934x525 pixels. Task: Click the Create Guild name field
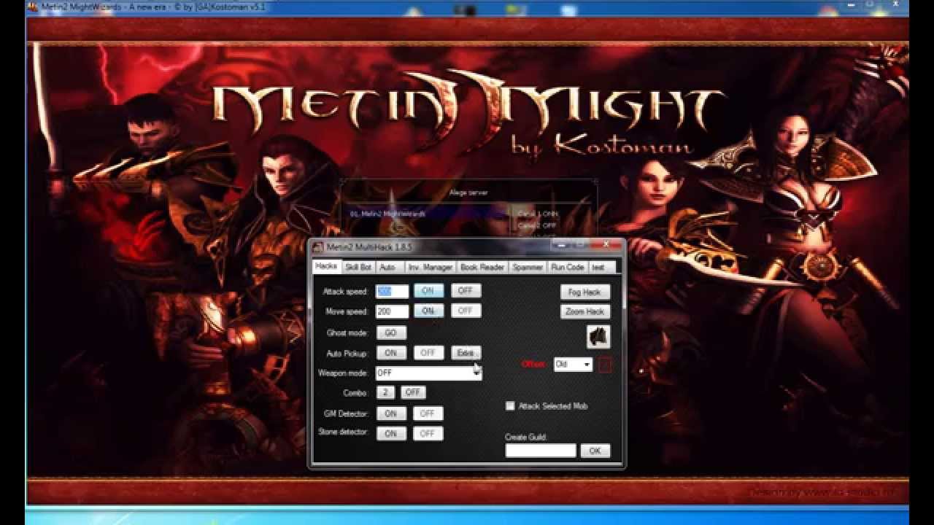(541, 451)
